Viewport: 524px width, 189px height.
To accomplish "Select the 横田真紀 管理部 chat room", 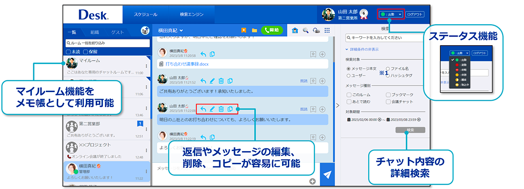I will 107,171.
